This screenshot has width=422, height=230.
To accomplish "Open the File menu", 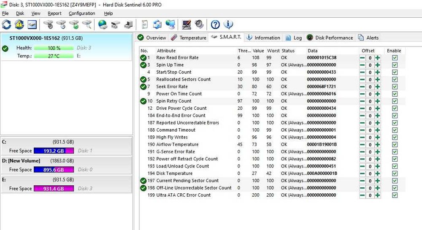I will 5,13.
